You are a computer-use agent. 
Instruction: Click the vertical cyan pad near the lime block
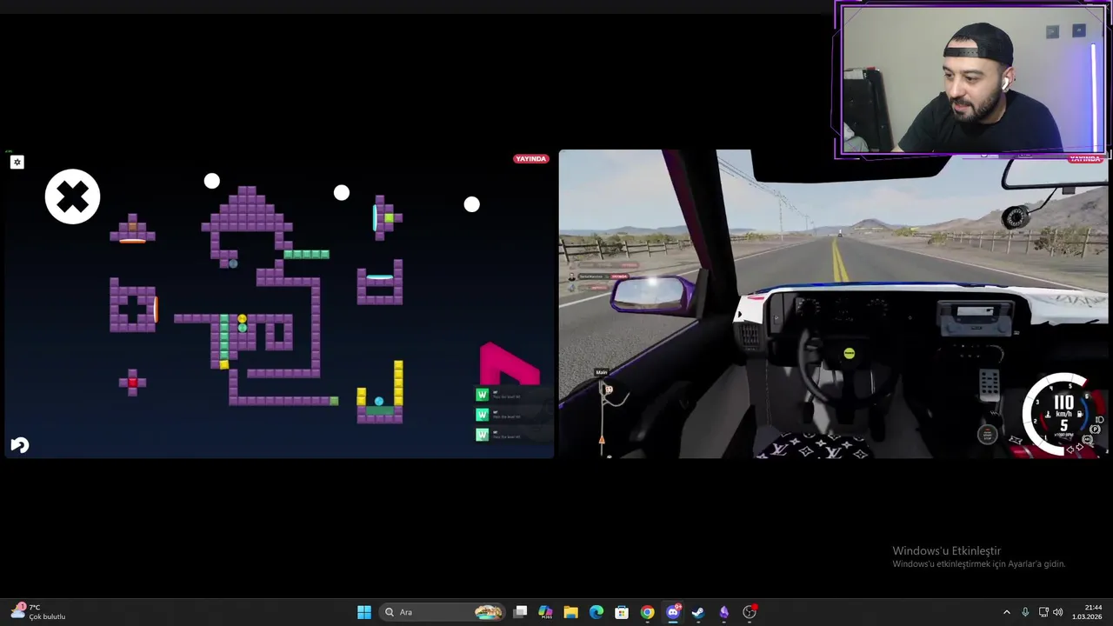(x=376, y=217)
